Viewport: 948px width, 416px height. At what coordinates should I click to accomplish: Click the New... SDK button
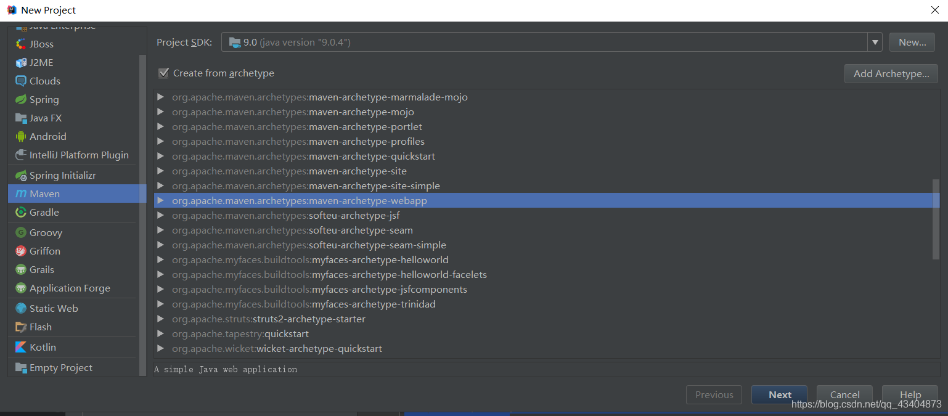[912, 42]
